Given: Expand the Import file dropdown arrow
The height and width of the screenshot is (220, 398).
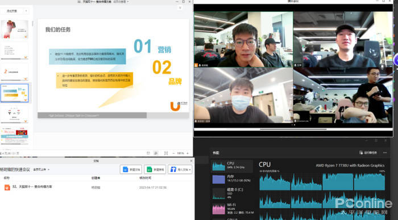Looking at the screenshot, I should (190, 170).
